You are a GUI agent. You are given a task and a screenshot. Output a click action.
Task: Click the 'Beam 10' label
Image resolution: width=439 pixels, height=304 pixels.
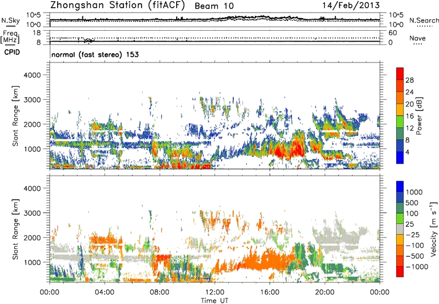(214, 6)
